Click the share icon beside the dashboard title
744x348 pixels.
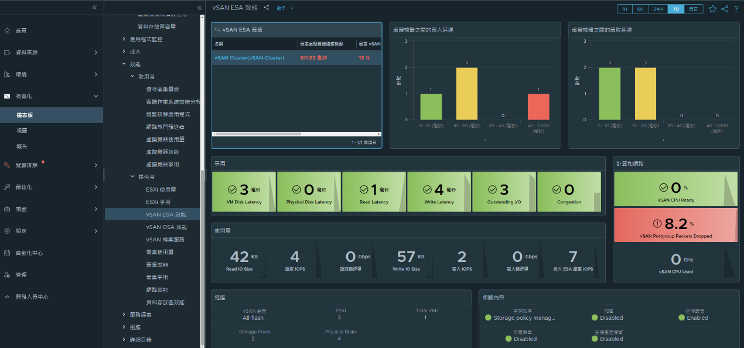point(267,8)
